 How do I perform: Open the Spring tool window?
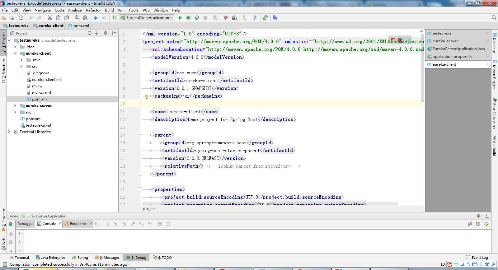tap(80, 258)
